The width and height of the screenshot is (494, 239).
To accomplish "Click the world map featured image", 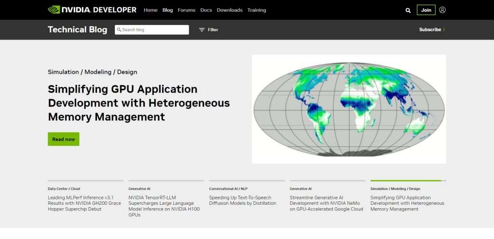I will pos(349,109).
